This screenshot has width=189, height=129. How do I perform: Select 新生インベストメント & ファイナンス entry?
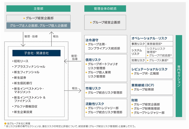click(x=30, y=99)
